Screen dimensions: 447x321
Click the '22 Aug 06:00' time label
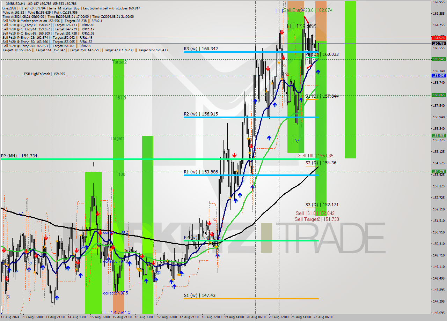coord(324,317)
